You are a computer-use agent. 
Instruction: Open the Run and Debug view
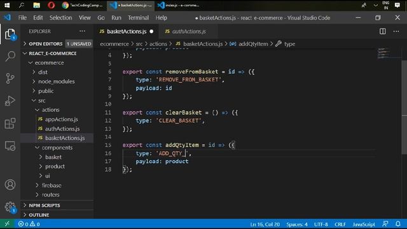(10, 101)
